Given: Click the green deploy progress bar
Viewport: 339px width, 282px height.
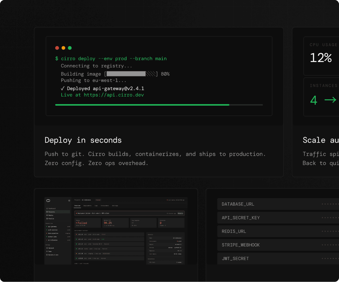Looking at the screenshot, I should (142, 105).
